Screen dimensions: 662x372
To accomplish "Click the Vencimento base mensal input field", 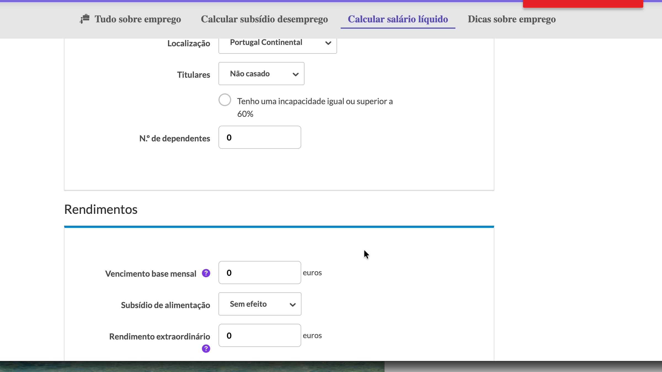I will tap(259, 273).
